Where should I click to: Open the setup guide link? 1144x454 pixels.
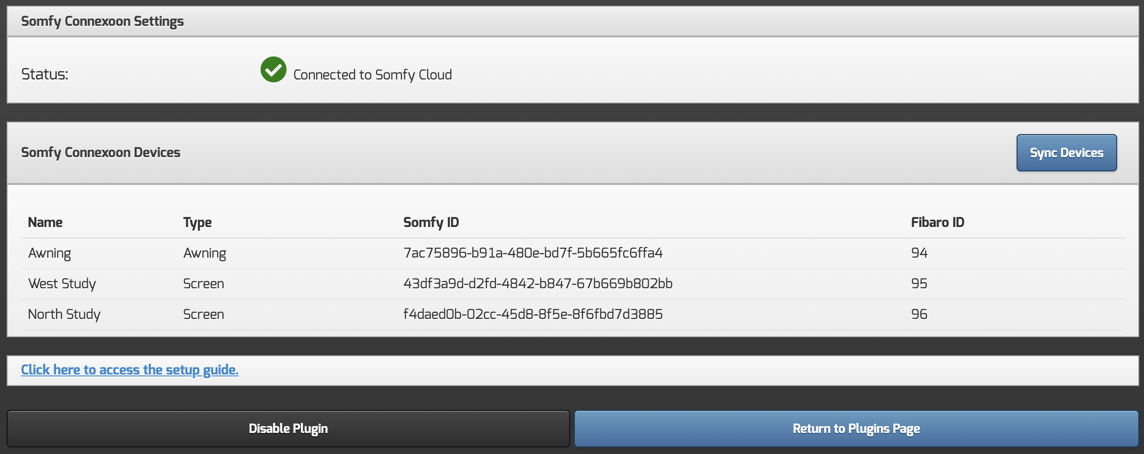click(x=129, y=370)
